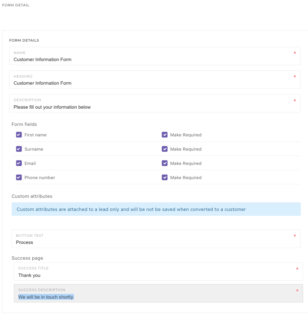
Task: Toggle the First name field checkbox
Action: click(19, 135)
